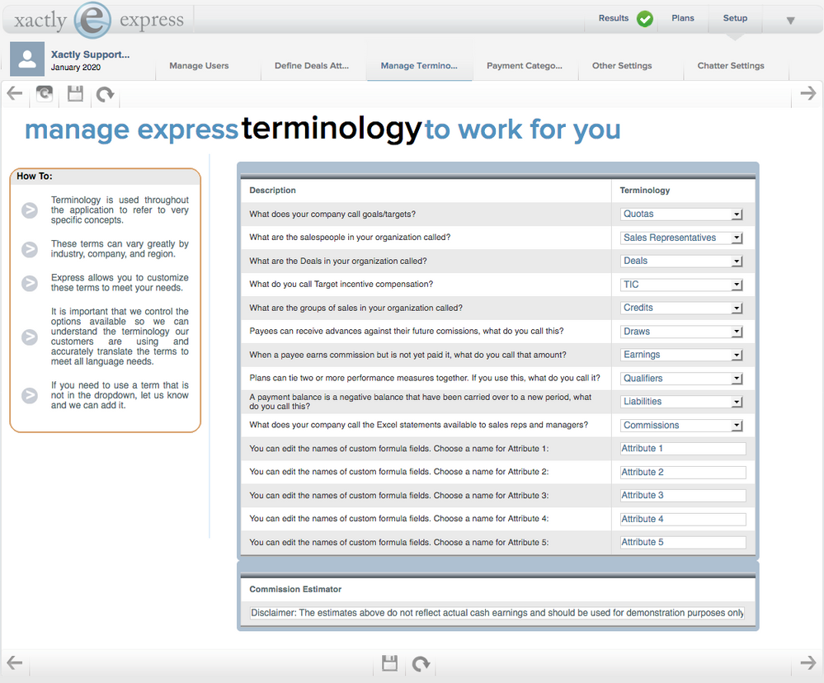Click the 'Commission Estimator' section title
Screen dimensions: 824x683
click(295, 590)
